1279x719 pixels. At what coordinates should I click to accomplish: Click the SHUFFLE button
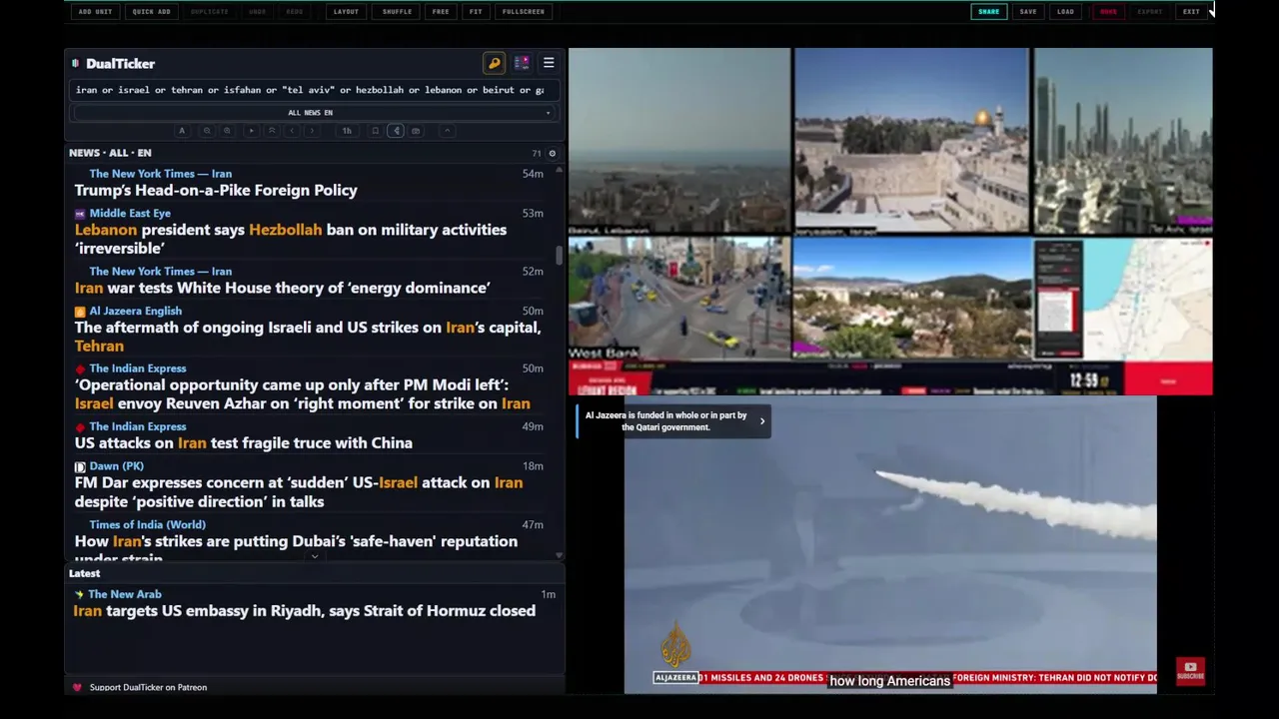397,12
